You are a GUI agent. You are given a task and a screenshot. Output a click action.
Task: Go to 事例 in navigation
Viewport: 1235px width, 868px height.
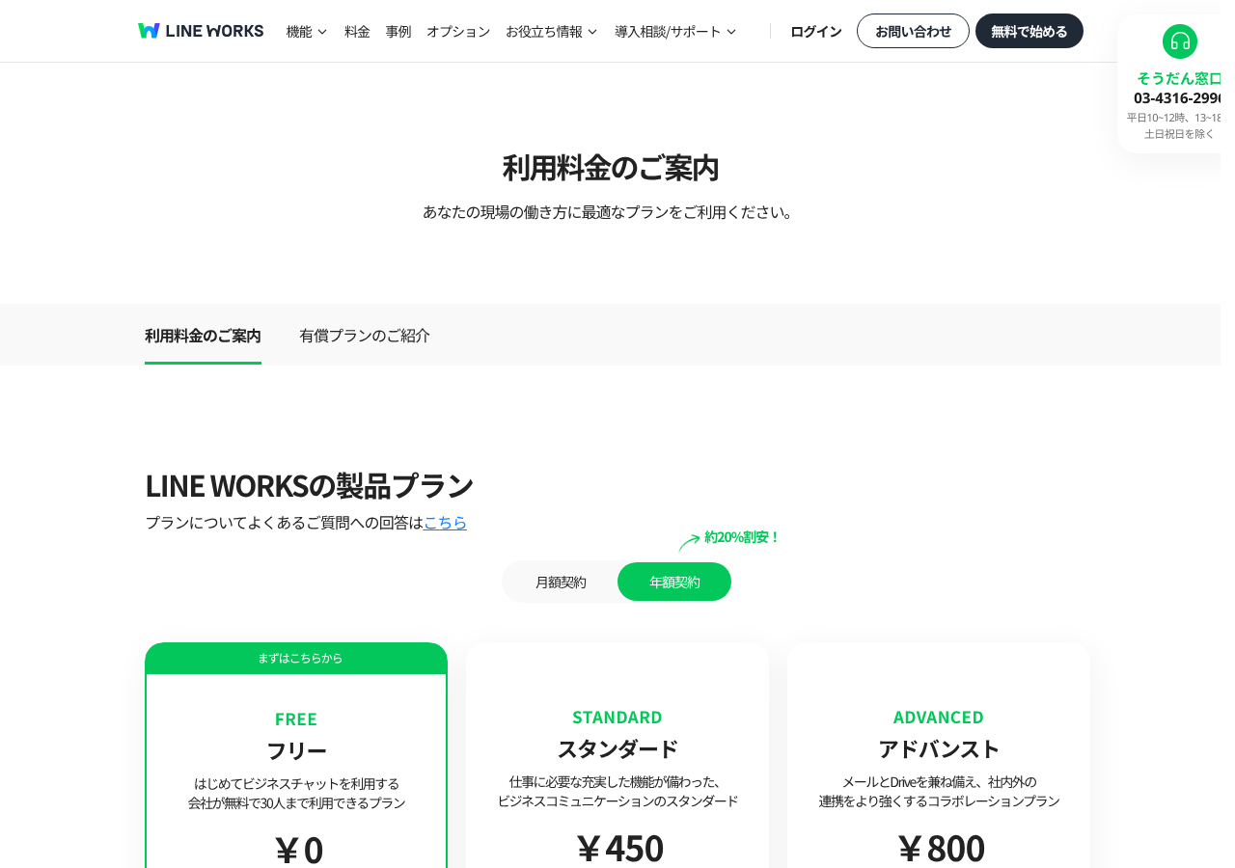tap(398, 32)
